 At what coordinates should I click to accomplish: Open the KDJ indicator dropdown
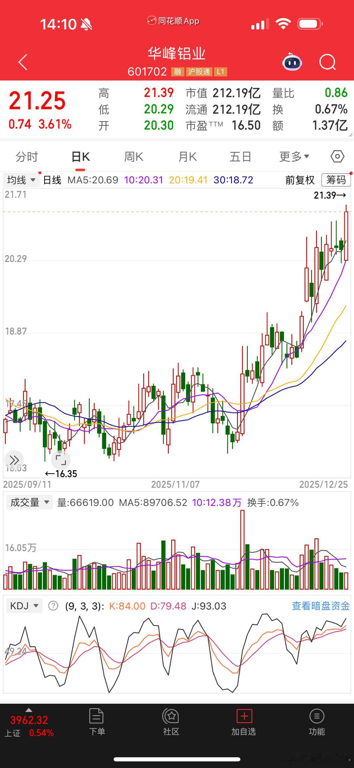click(24, 606)
